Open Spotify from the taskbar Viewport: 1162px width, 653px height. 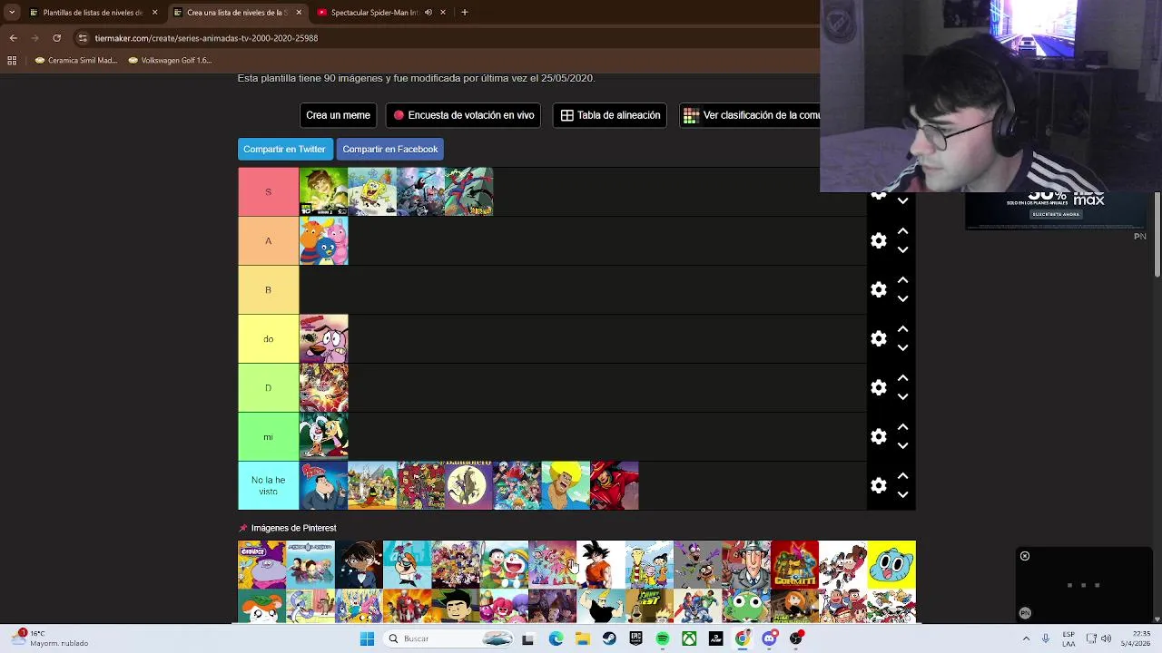tap(663, 638)
